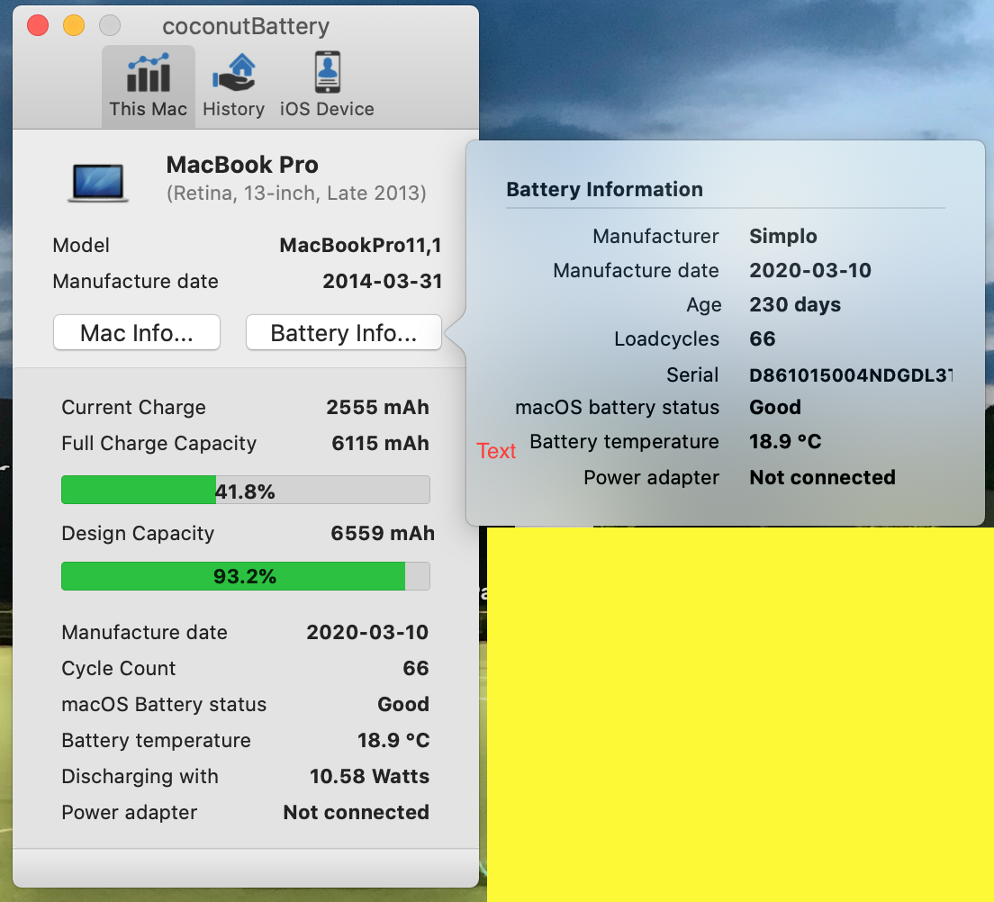Click the popover Power adapter Not connected value

pos(822,477)
